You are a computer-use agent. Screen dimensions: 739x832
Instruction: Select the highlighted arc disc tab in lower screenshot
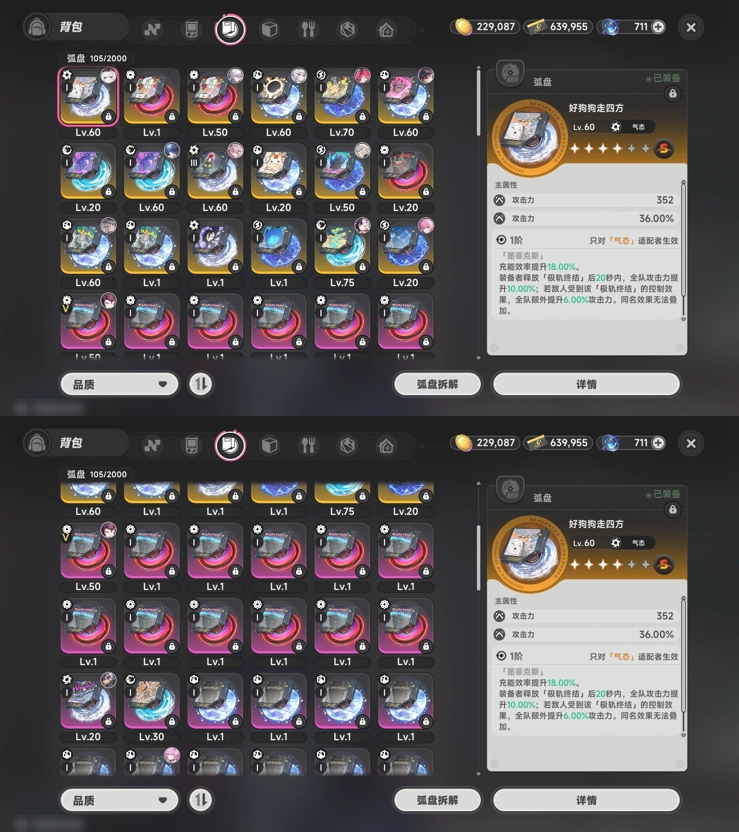coord(230,445)
